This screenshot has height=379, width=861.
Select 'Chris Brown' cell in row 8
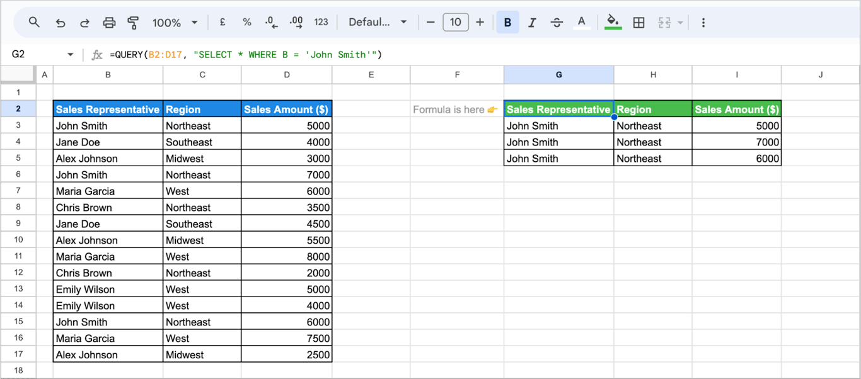[x=108, y=207]
